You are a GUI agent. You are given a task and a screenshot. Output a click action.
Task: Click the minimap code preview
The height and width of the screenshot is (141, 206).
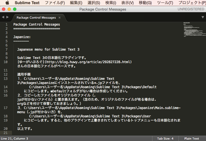click(194, 29)
